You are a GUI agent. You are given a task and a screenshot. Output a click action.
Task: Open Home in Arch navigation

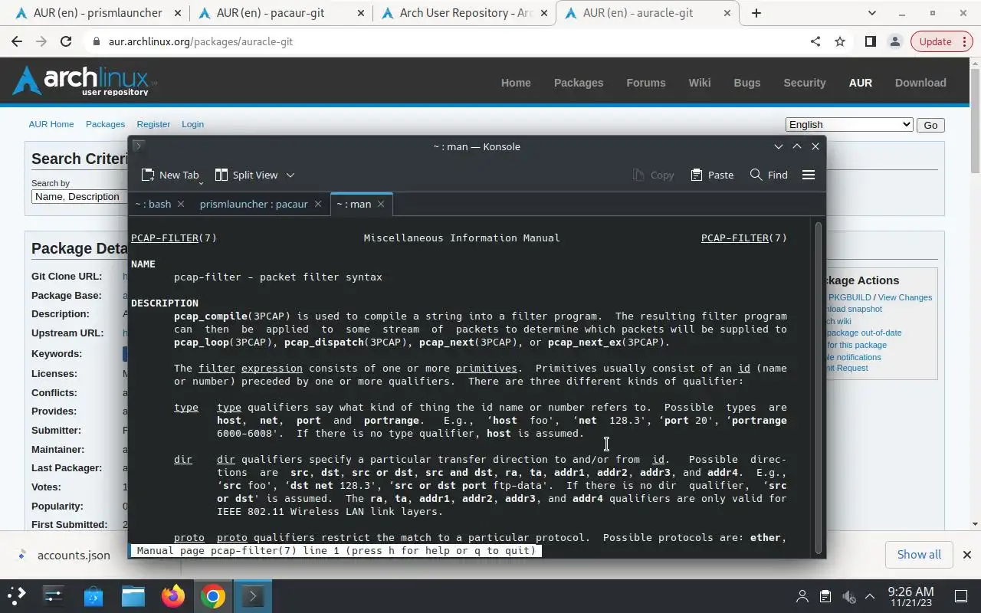click(516, 83)
